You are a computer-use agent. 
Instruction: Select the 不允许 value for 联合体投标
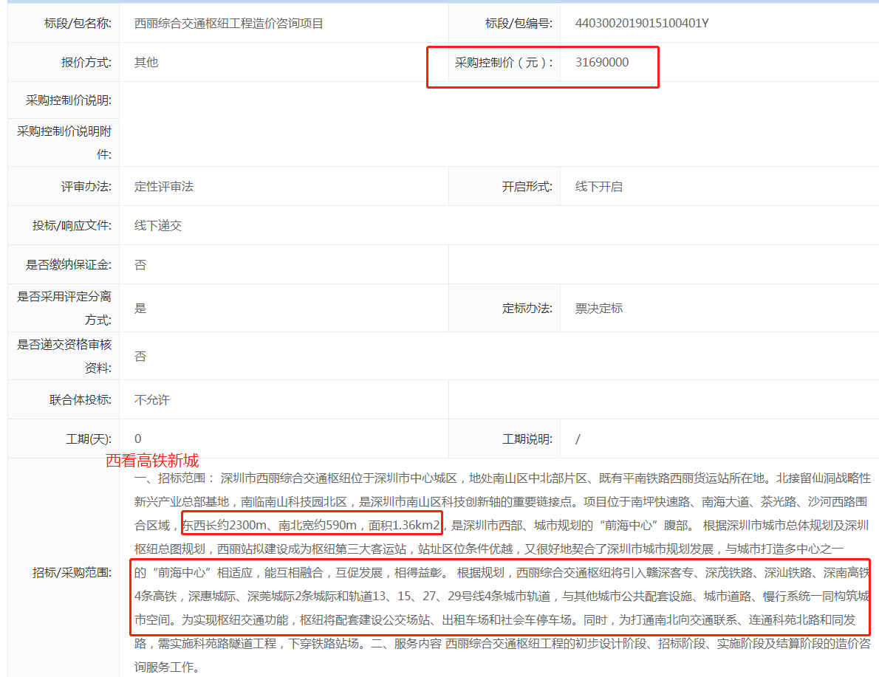[152, 400]
